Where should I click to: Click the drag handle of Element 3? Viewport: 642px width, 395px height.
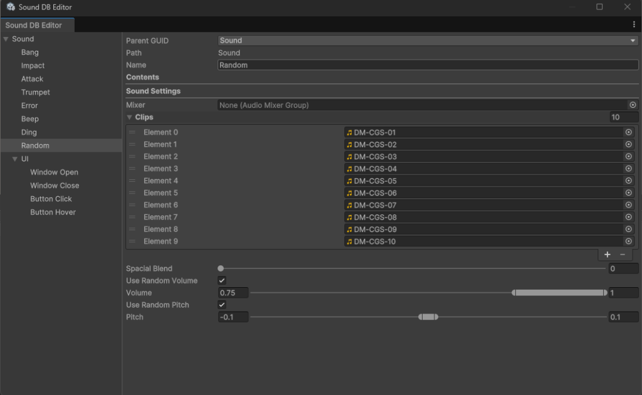(132, 169)
